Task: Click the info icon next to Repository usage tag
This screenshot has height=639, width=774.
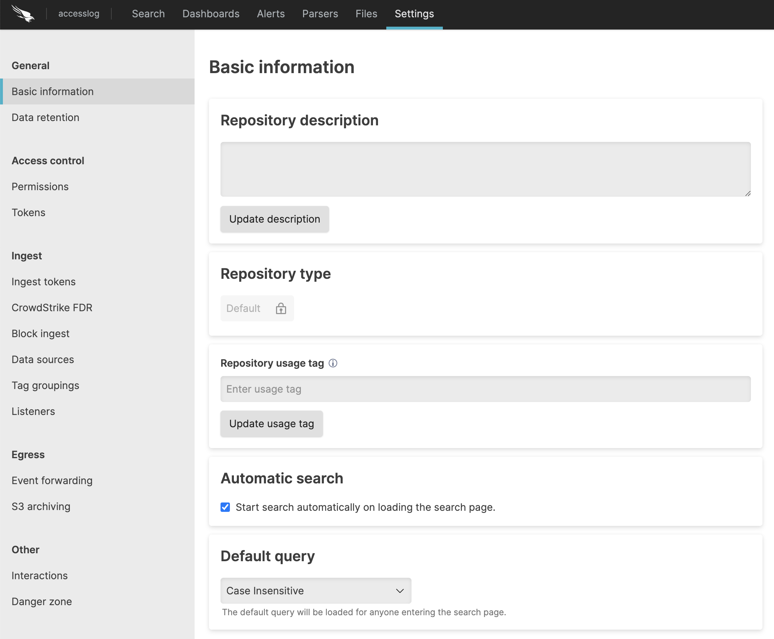Action: [x=333, y=363]
